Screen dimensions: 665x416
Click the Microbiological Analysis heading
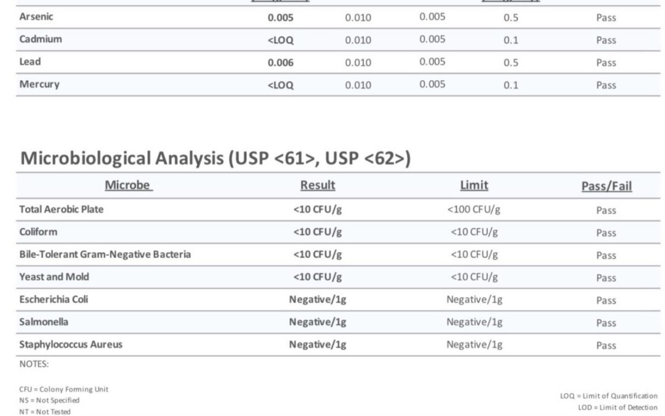[216, 158]
